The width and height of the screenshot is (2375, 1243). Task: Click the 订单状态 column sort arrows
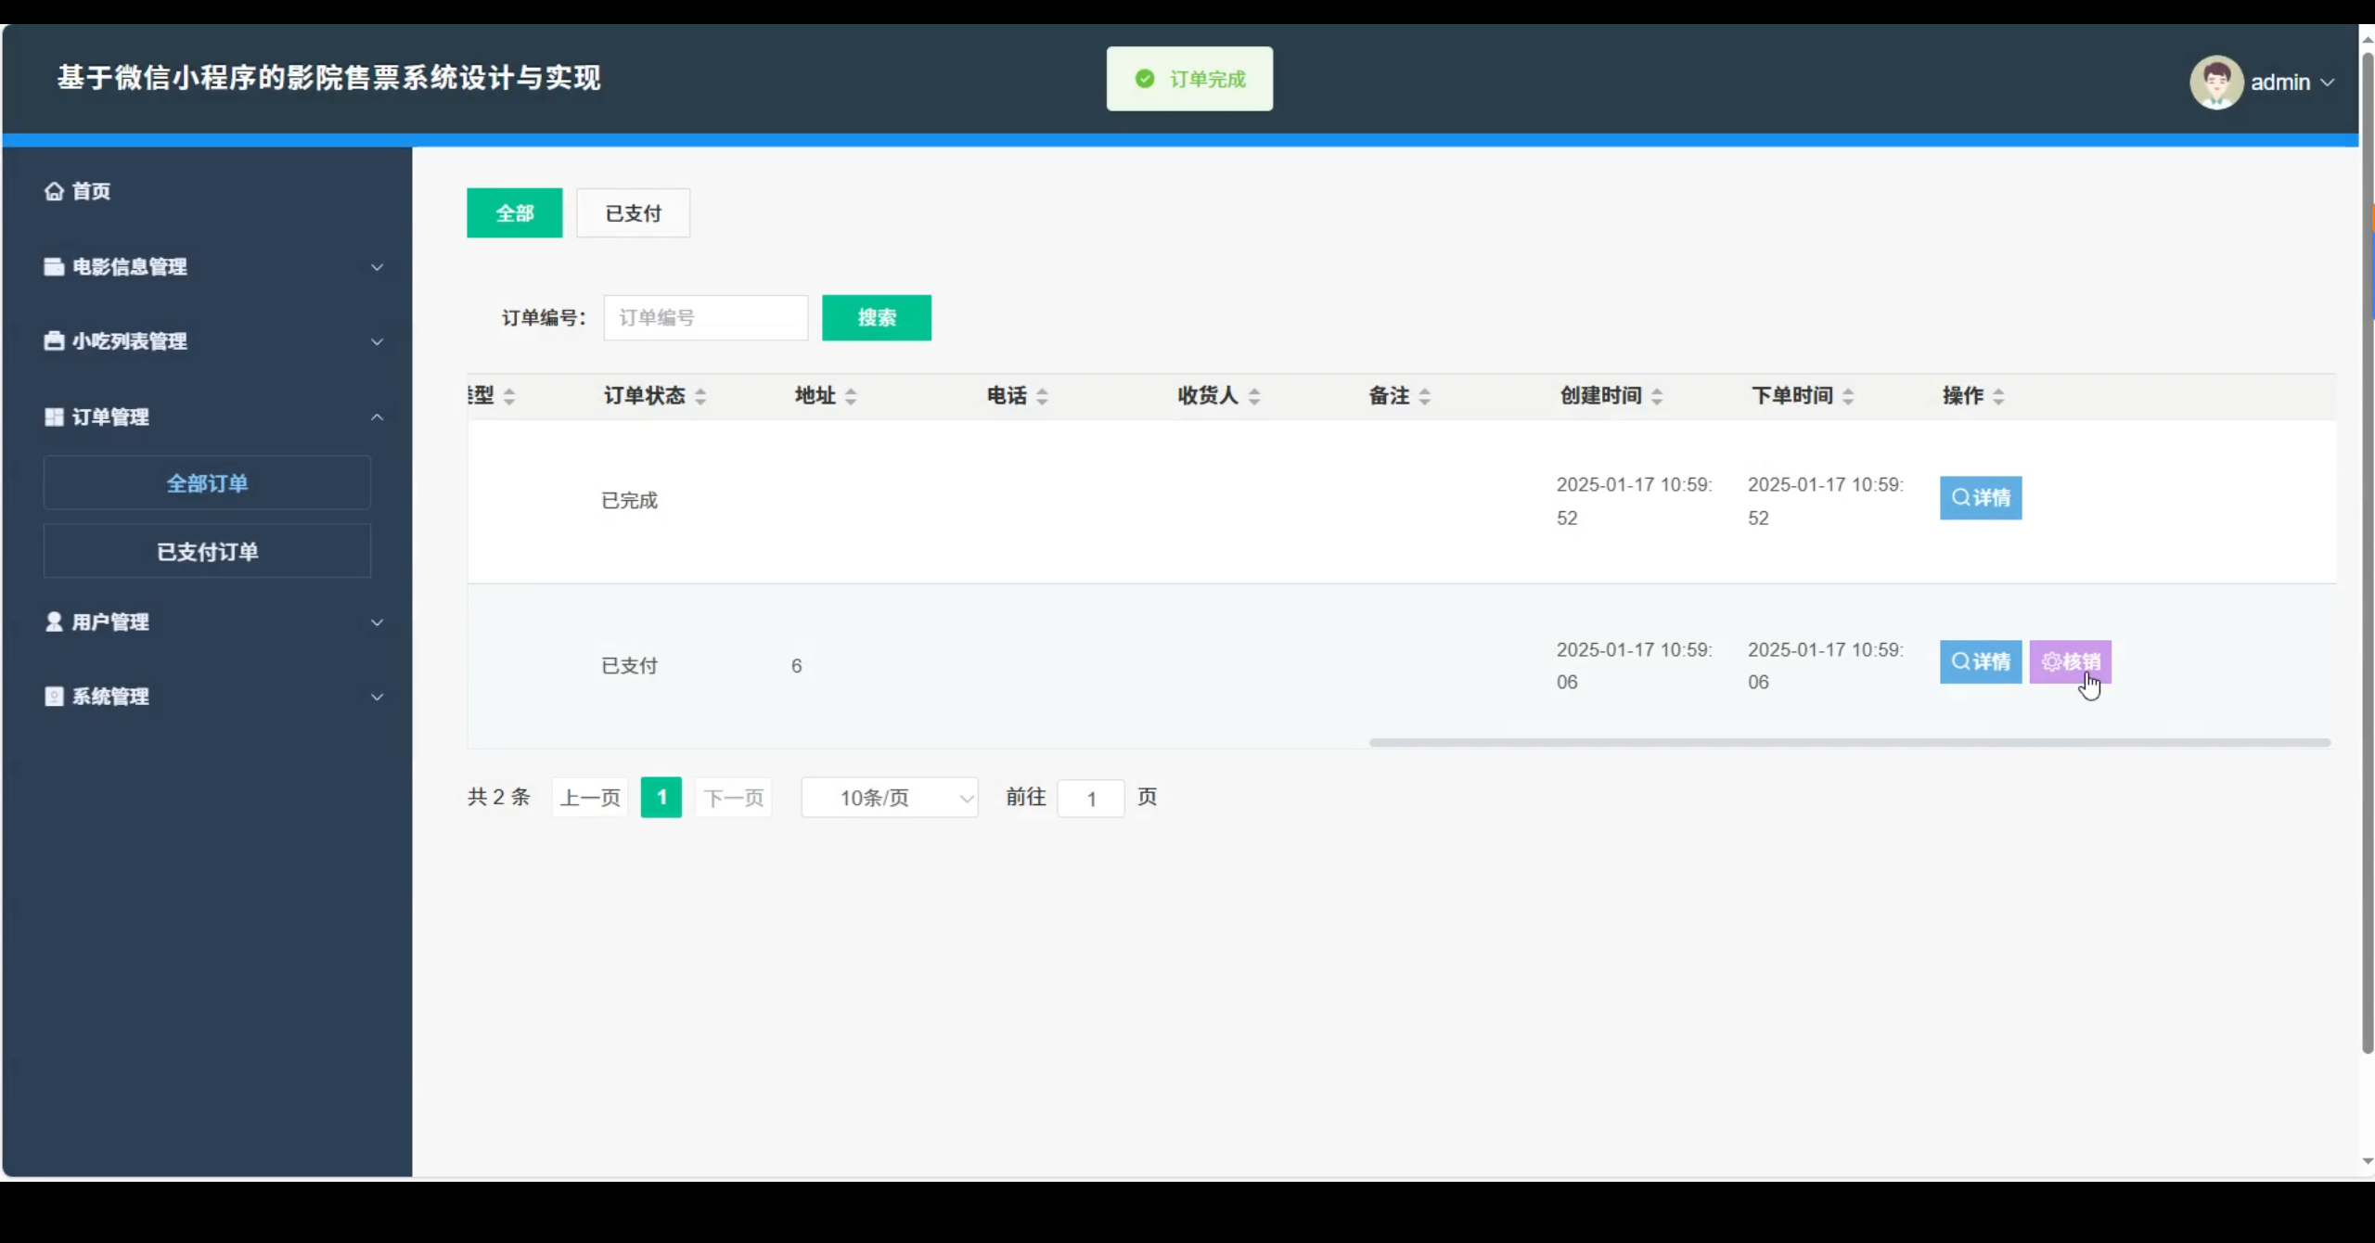(700, 397)
